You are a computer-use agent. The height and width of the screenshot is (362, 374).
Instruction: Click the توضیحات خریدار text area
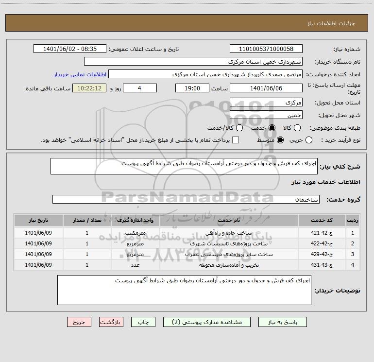184,290
